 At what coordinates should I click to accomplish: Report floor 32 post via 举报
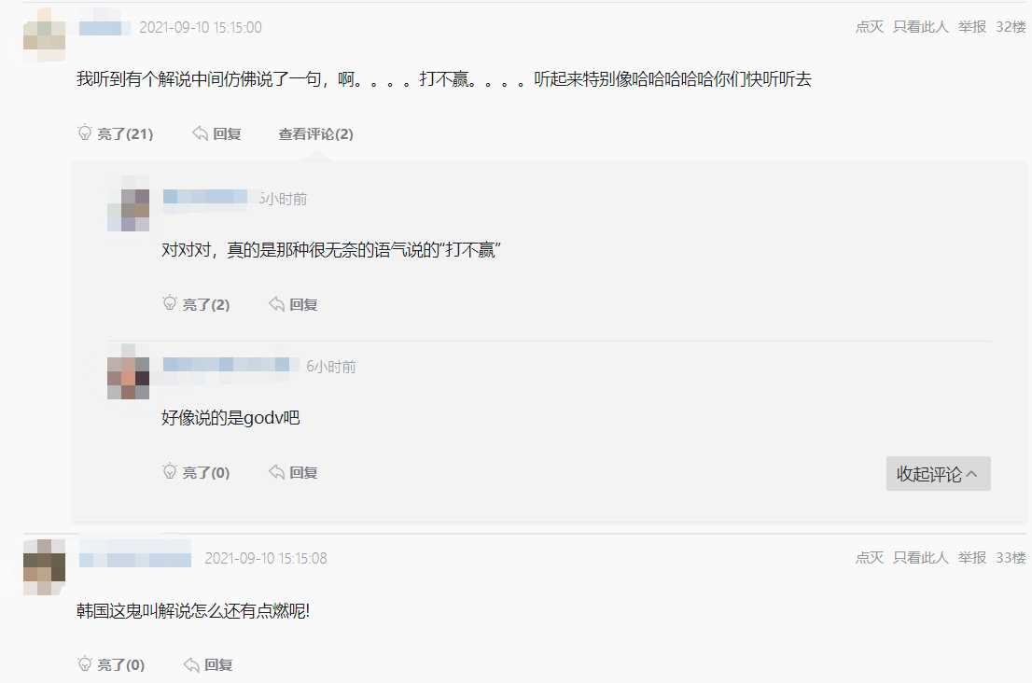972,27
